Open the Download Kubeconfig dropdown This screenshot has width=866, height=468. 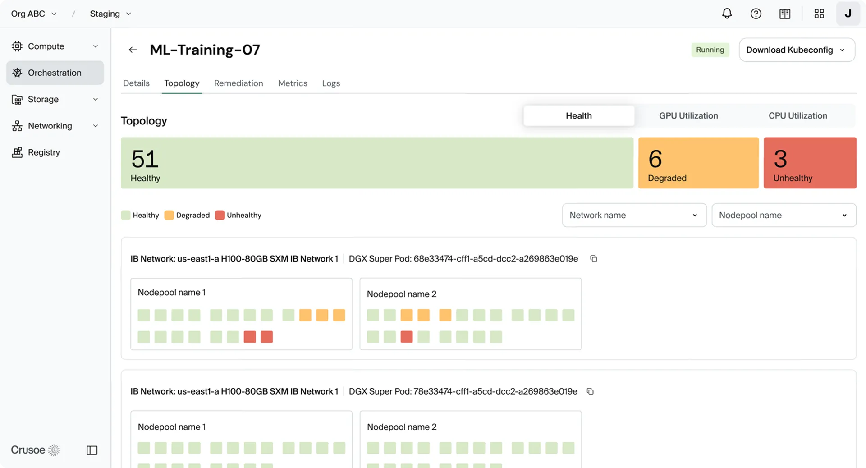coord(797,50)
